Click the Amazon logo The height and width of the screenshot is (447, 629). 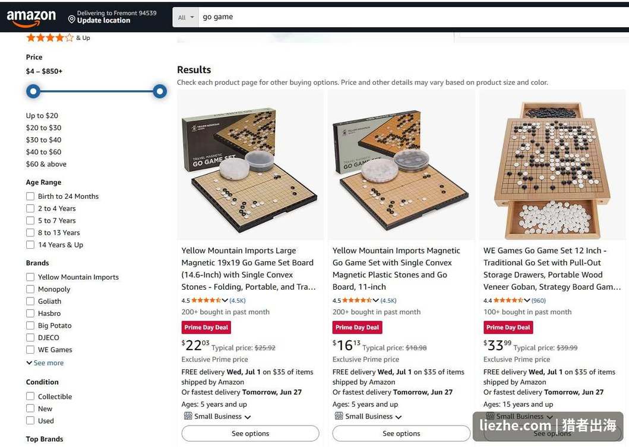(31, 17)
